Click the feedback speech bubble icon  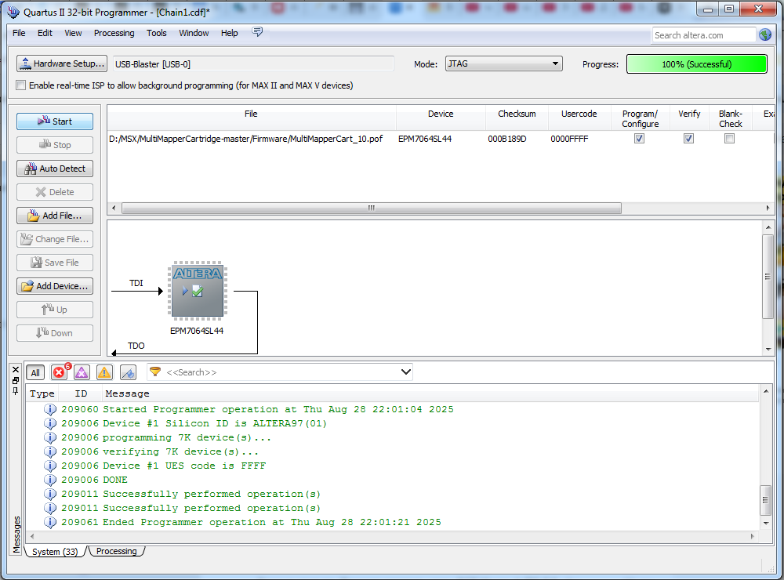257,32
